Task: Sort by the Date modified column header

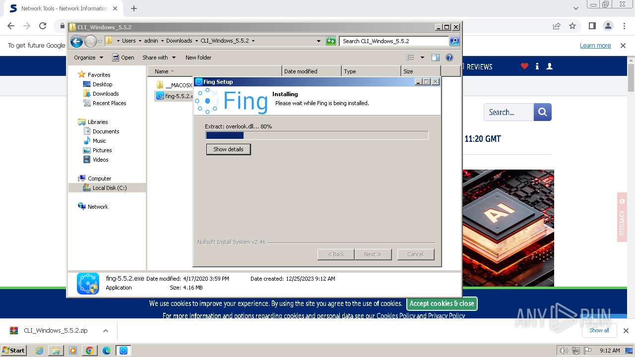Action: (312, 71)
